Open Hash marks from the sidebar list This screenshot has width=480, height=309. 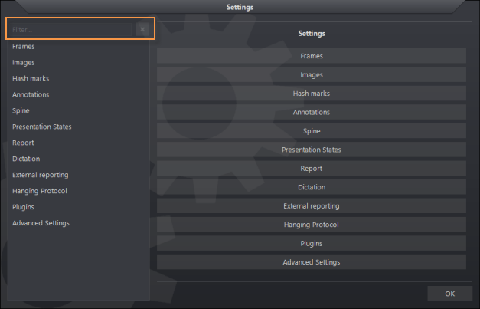tap(31, 79)
